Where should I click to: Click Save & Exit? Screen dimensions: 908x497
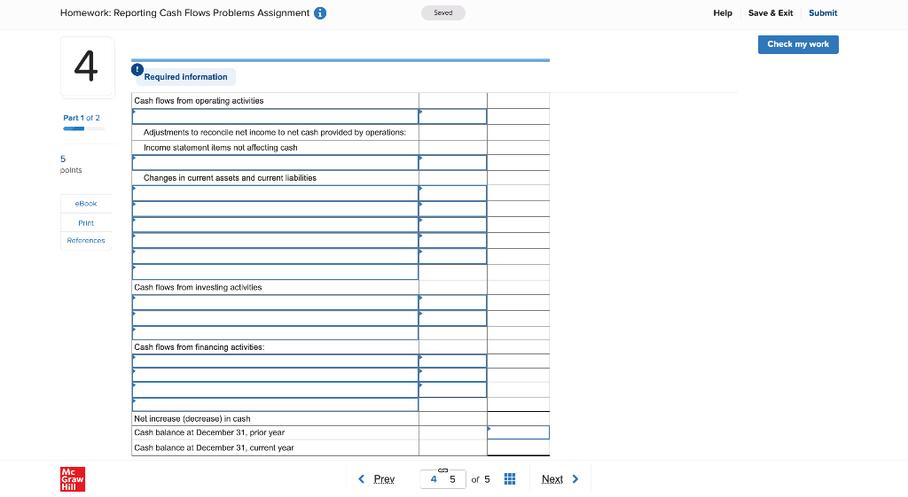click(771, 12)
